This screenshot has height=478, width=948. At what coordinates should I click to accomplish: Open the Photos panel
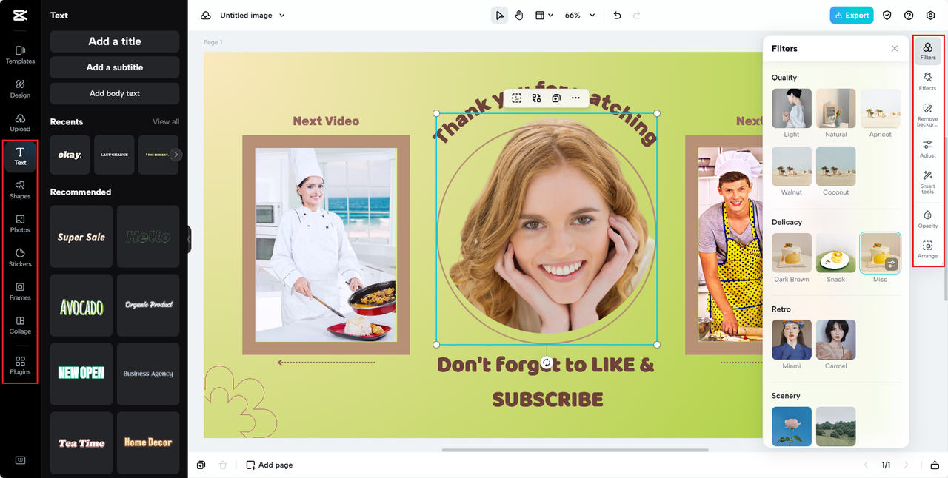(20, 223)
